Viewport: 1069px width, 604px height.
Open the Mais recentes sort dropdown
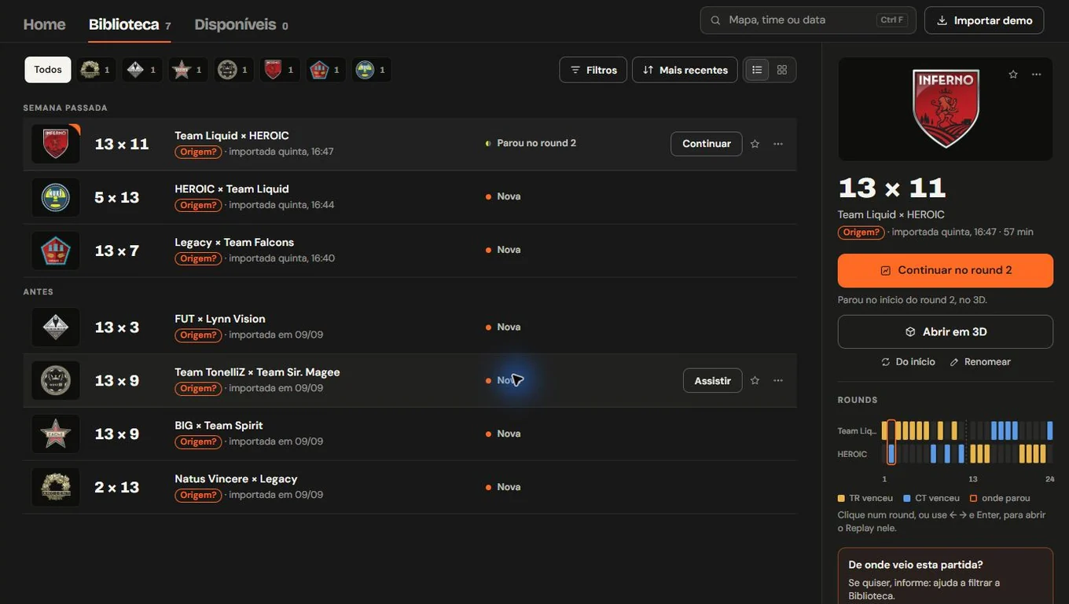point(685,70)
